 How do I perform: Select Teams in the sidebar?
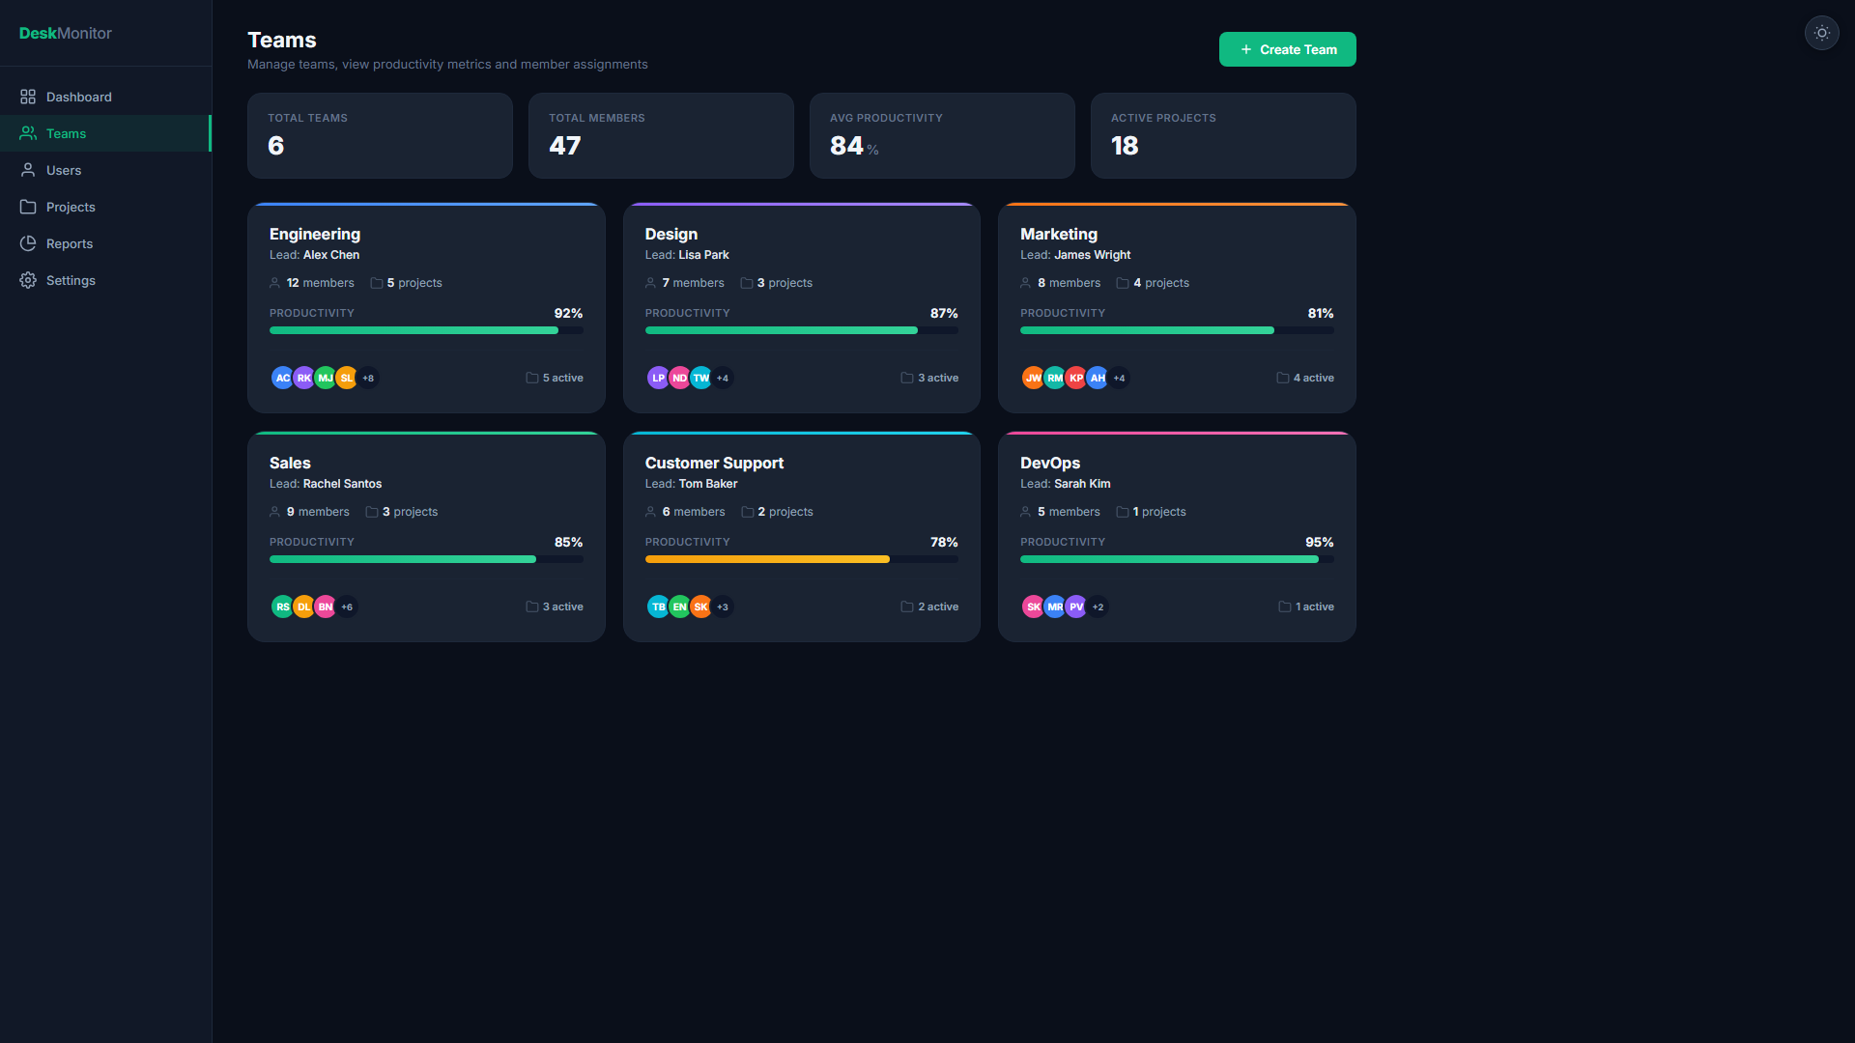tap(105, 133)
